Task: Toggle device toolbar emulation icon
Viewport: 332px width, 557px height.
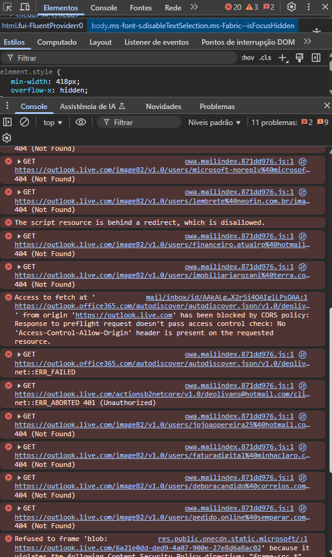Action: click(25, 7)
